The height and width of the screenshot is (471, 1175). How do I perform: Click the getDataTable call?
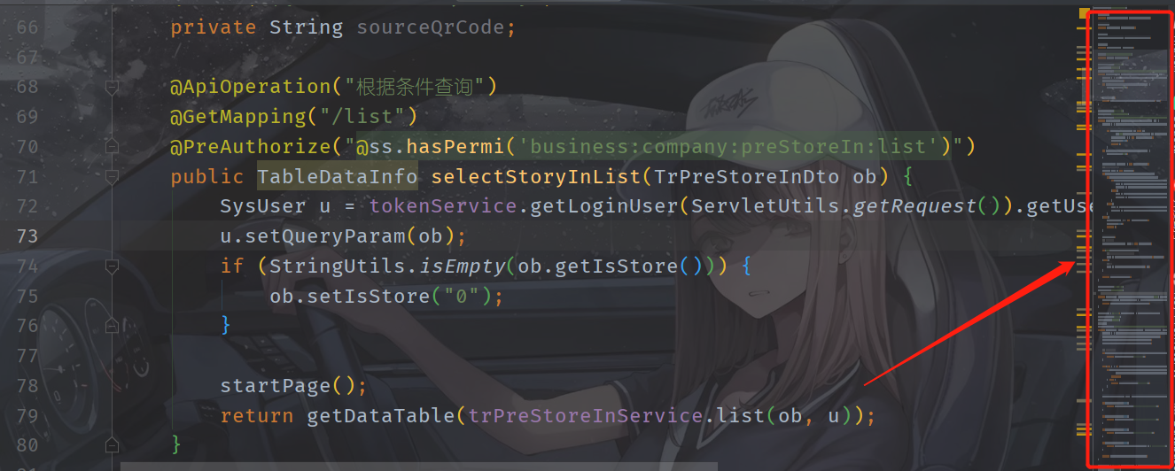[x=381, y=415]
